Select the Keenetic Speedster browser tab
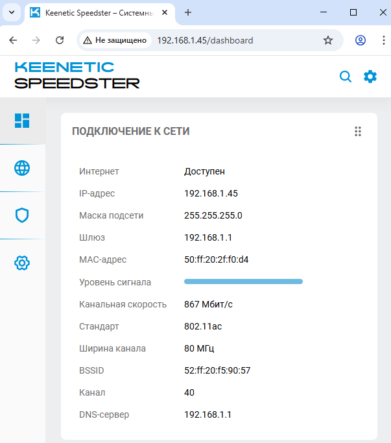The image size is (391, 443). (97, 12)
